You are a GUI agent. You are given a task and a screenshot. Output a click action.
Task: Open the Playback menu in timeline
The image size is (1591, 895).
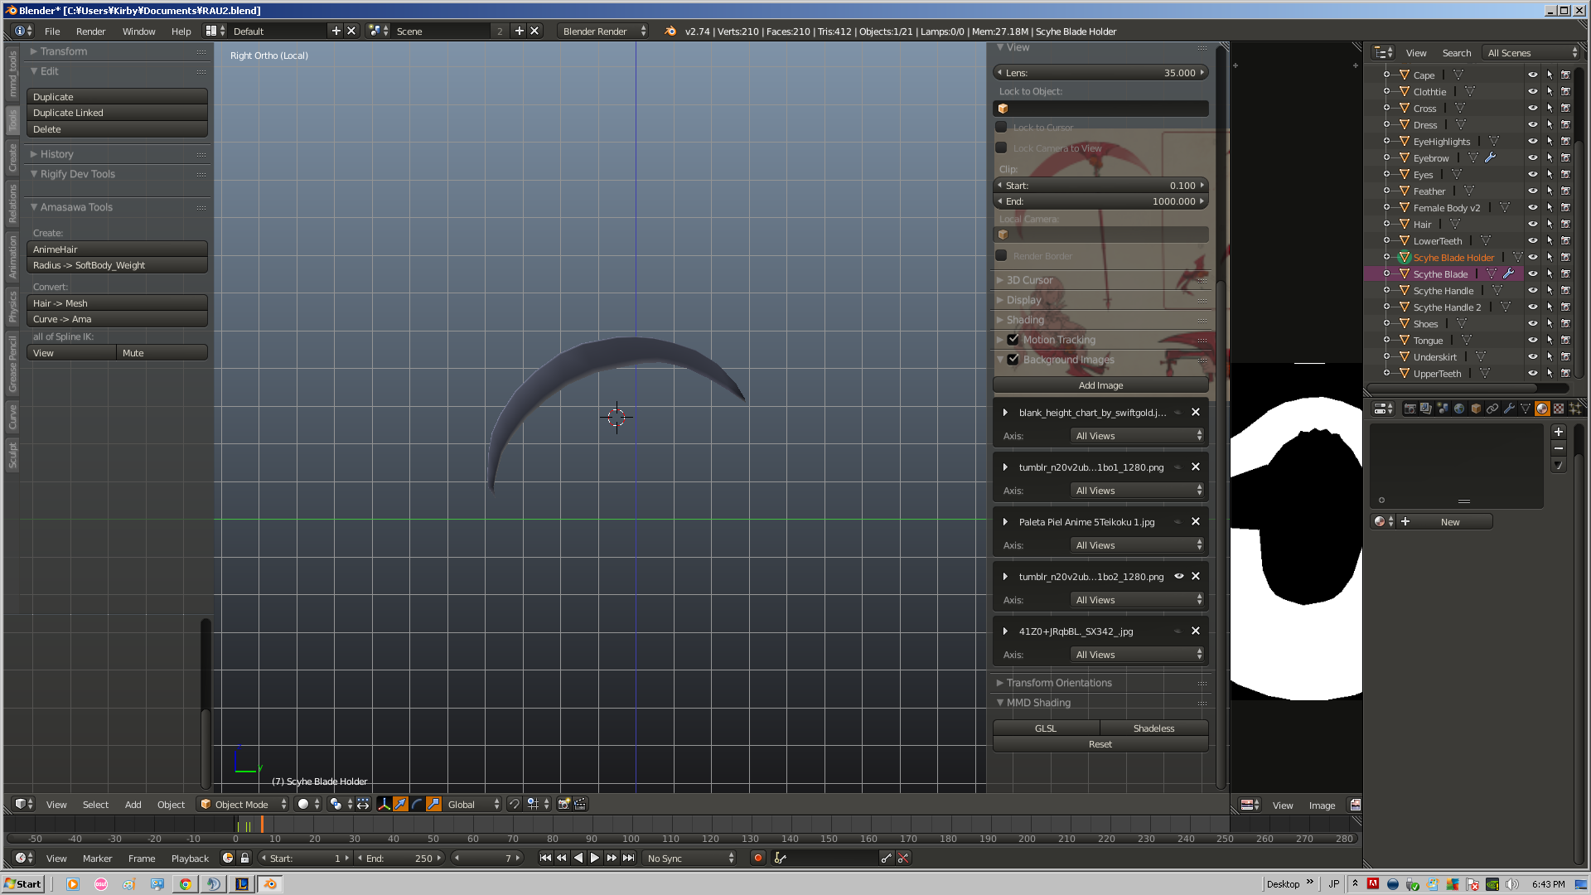(190, 859)
